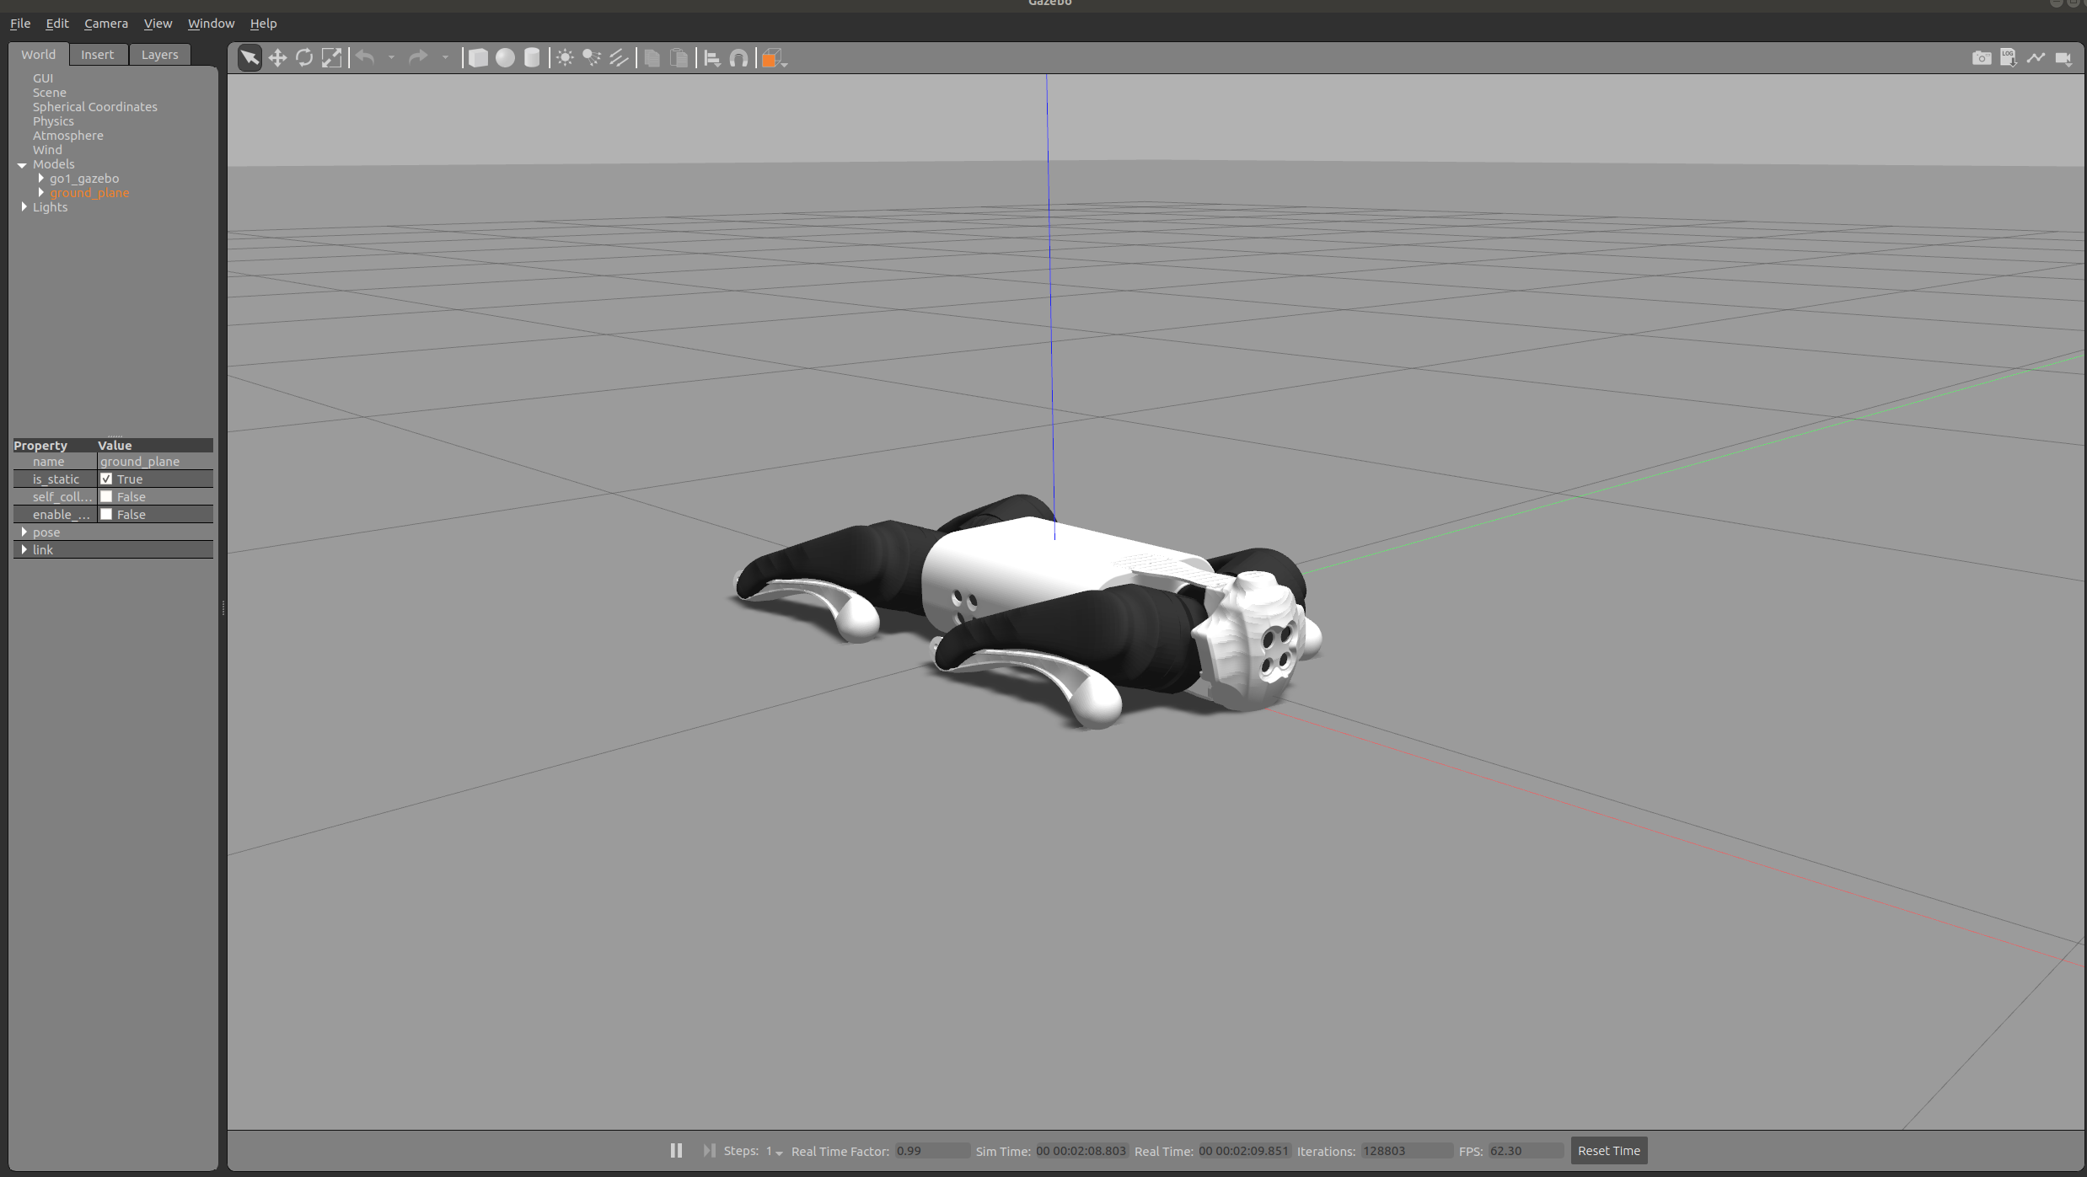Click the Reset Time button

tap(1608, 1150)
